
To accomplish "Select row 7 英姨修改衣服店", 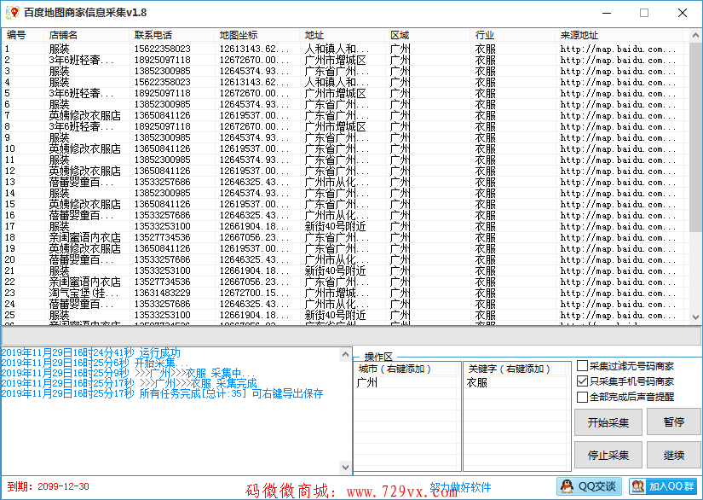I will 84,115.
